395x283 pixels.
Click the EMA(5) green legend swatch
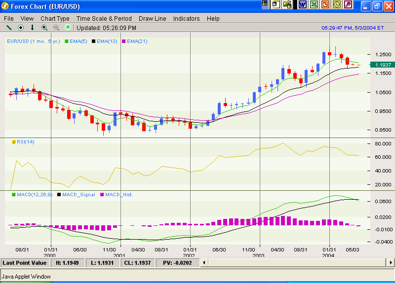point(67,41)
